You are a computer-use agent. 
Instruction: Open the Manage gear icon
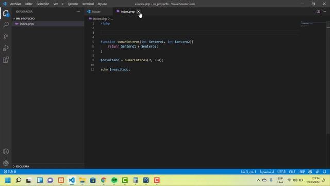point(6,163)
